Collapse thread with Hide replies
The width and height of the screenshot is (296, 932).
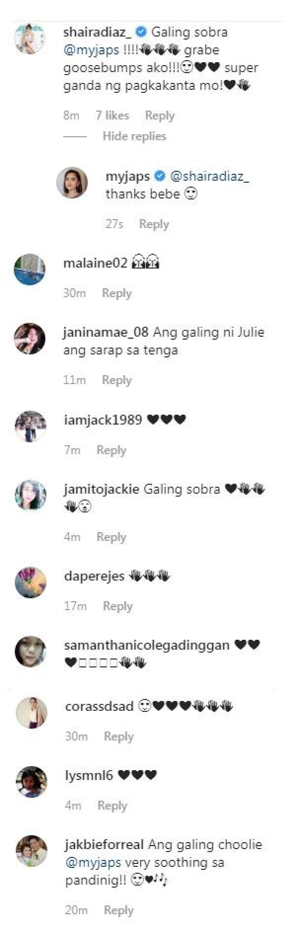[134, 136]
